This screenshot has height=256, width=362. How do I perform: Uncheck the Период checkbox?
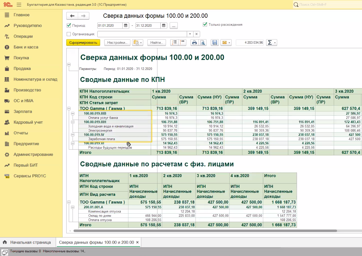[x=69, y=25]
